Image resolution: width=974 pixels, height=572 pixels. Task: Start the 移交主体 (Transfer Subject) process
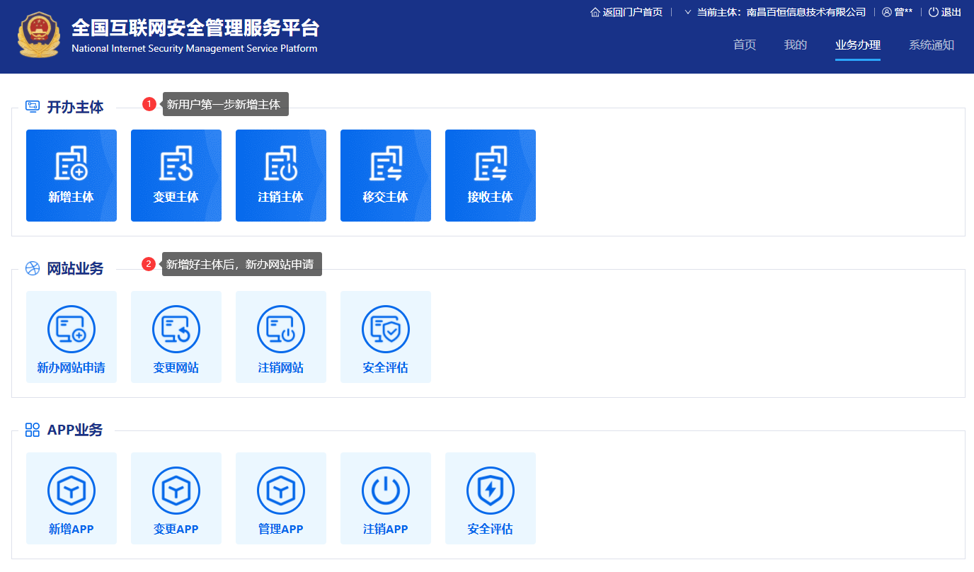[385, 176]
